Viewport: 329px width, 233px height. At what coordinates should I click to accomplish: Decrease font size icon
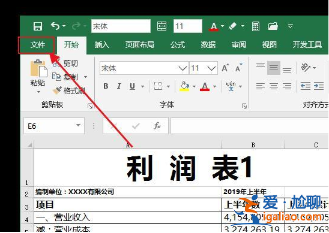pos(239,68)
